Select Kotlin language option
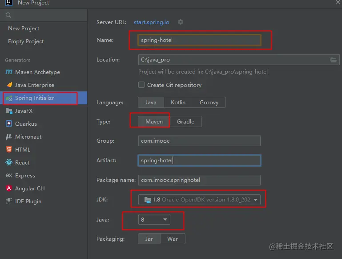Image resolution: width=342 pixels, height=259 pixels. [178, 103]
